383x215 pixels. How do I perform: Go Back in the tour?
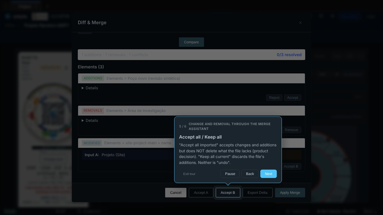(250, 174)
